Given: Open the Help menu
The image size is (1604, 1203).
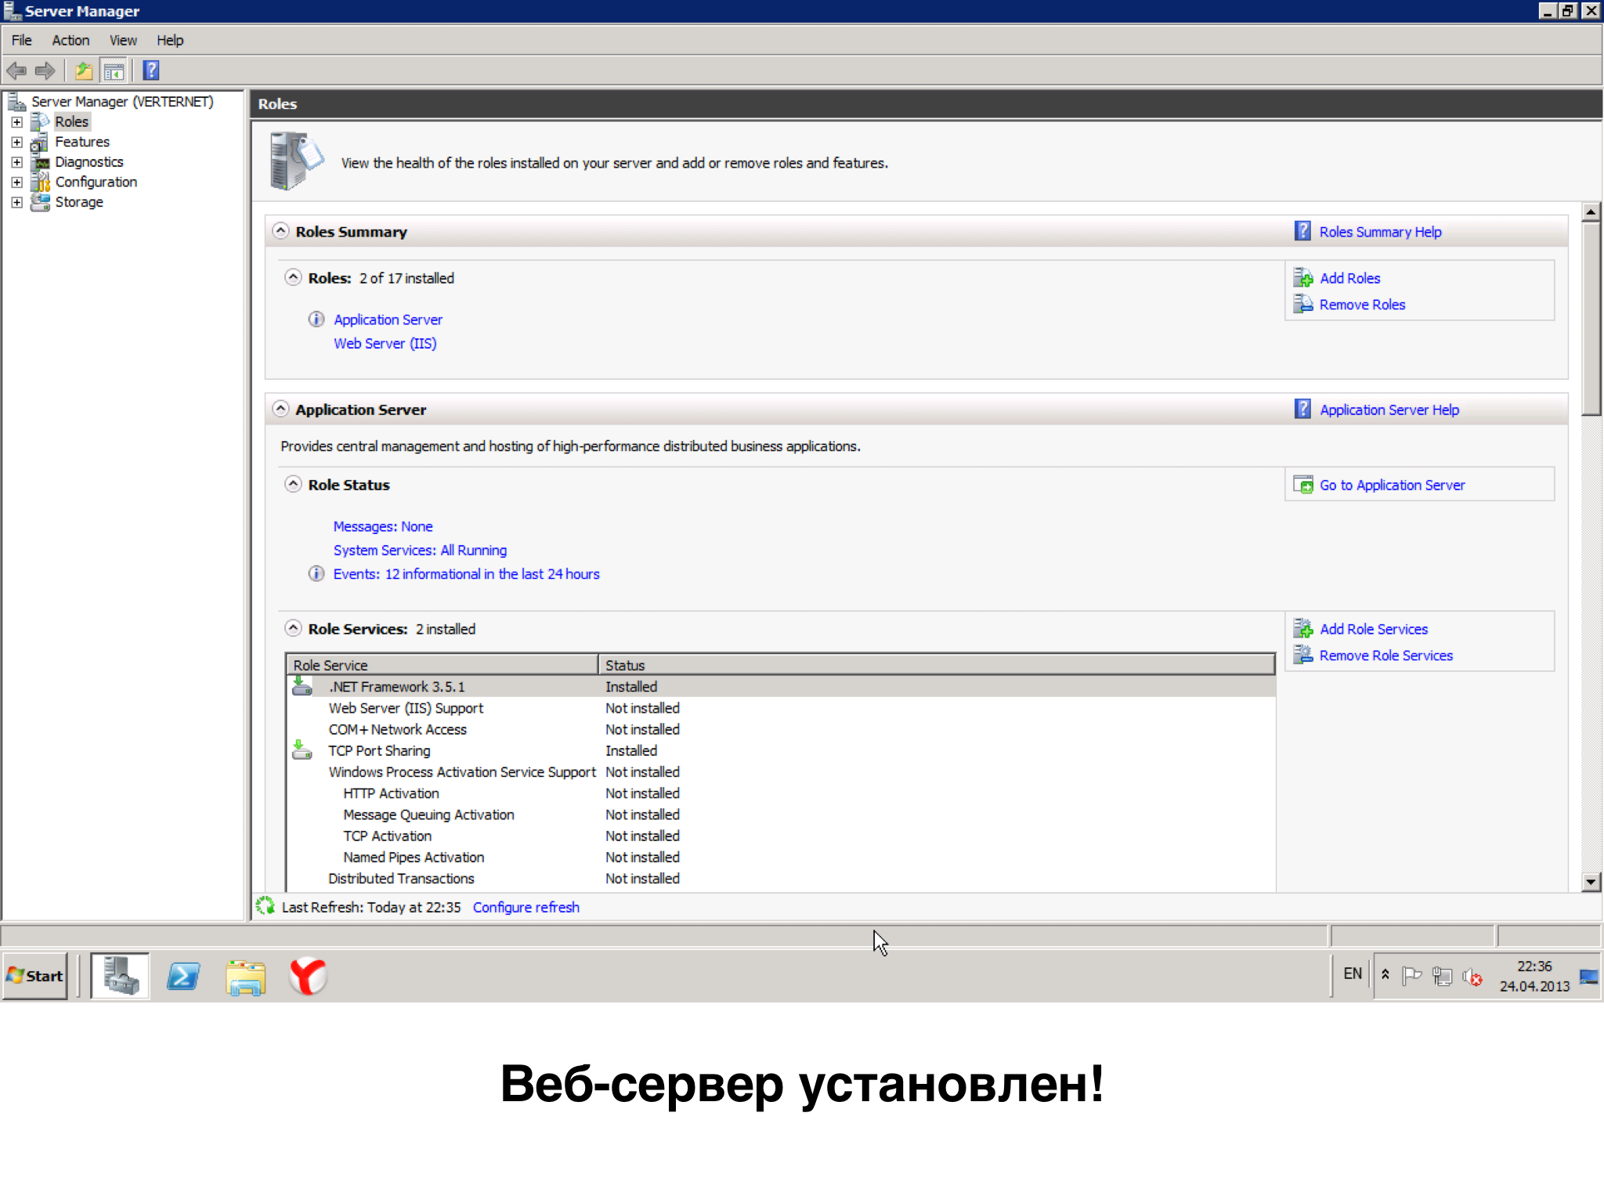Looking at the screenshot, I should (170, 41).
